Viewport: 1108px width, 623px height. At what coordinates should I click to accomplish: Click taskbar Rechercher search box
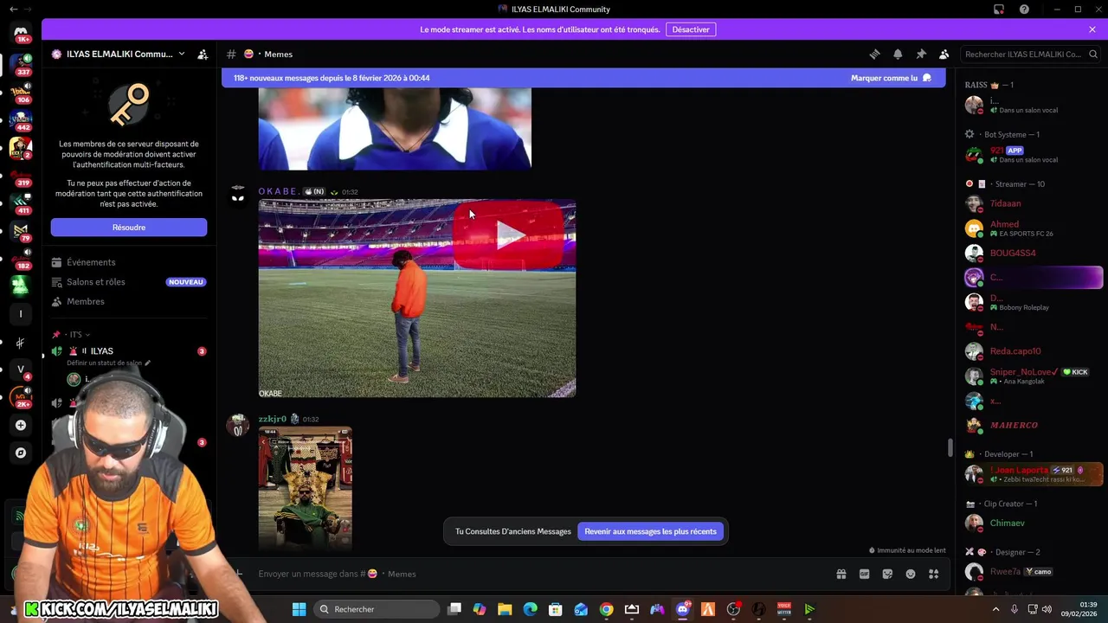377,609
